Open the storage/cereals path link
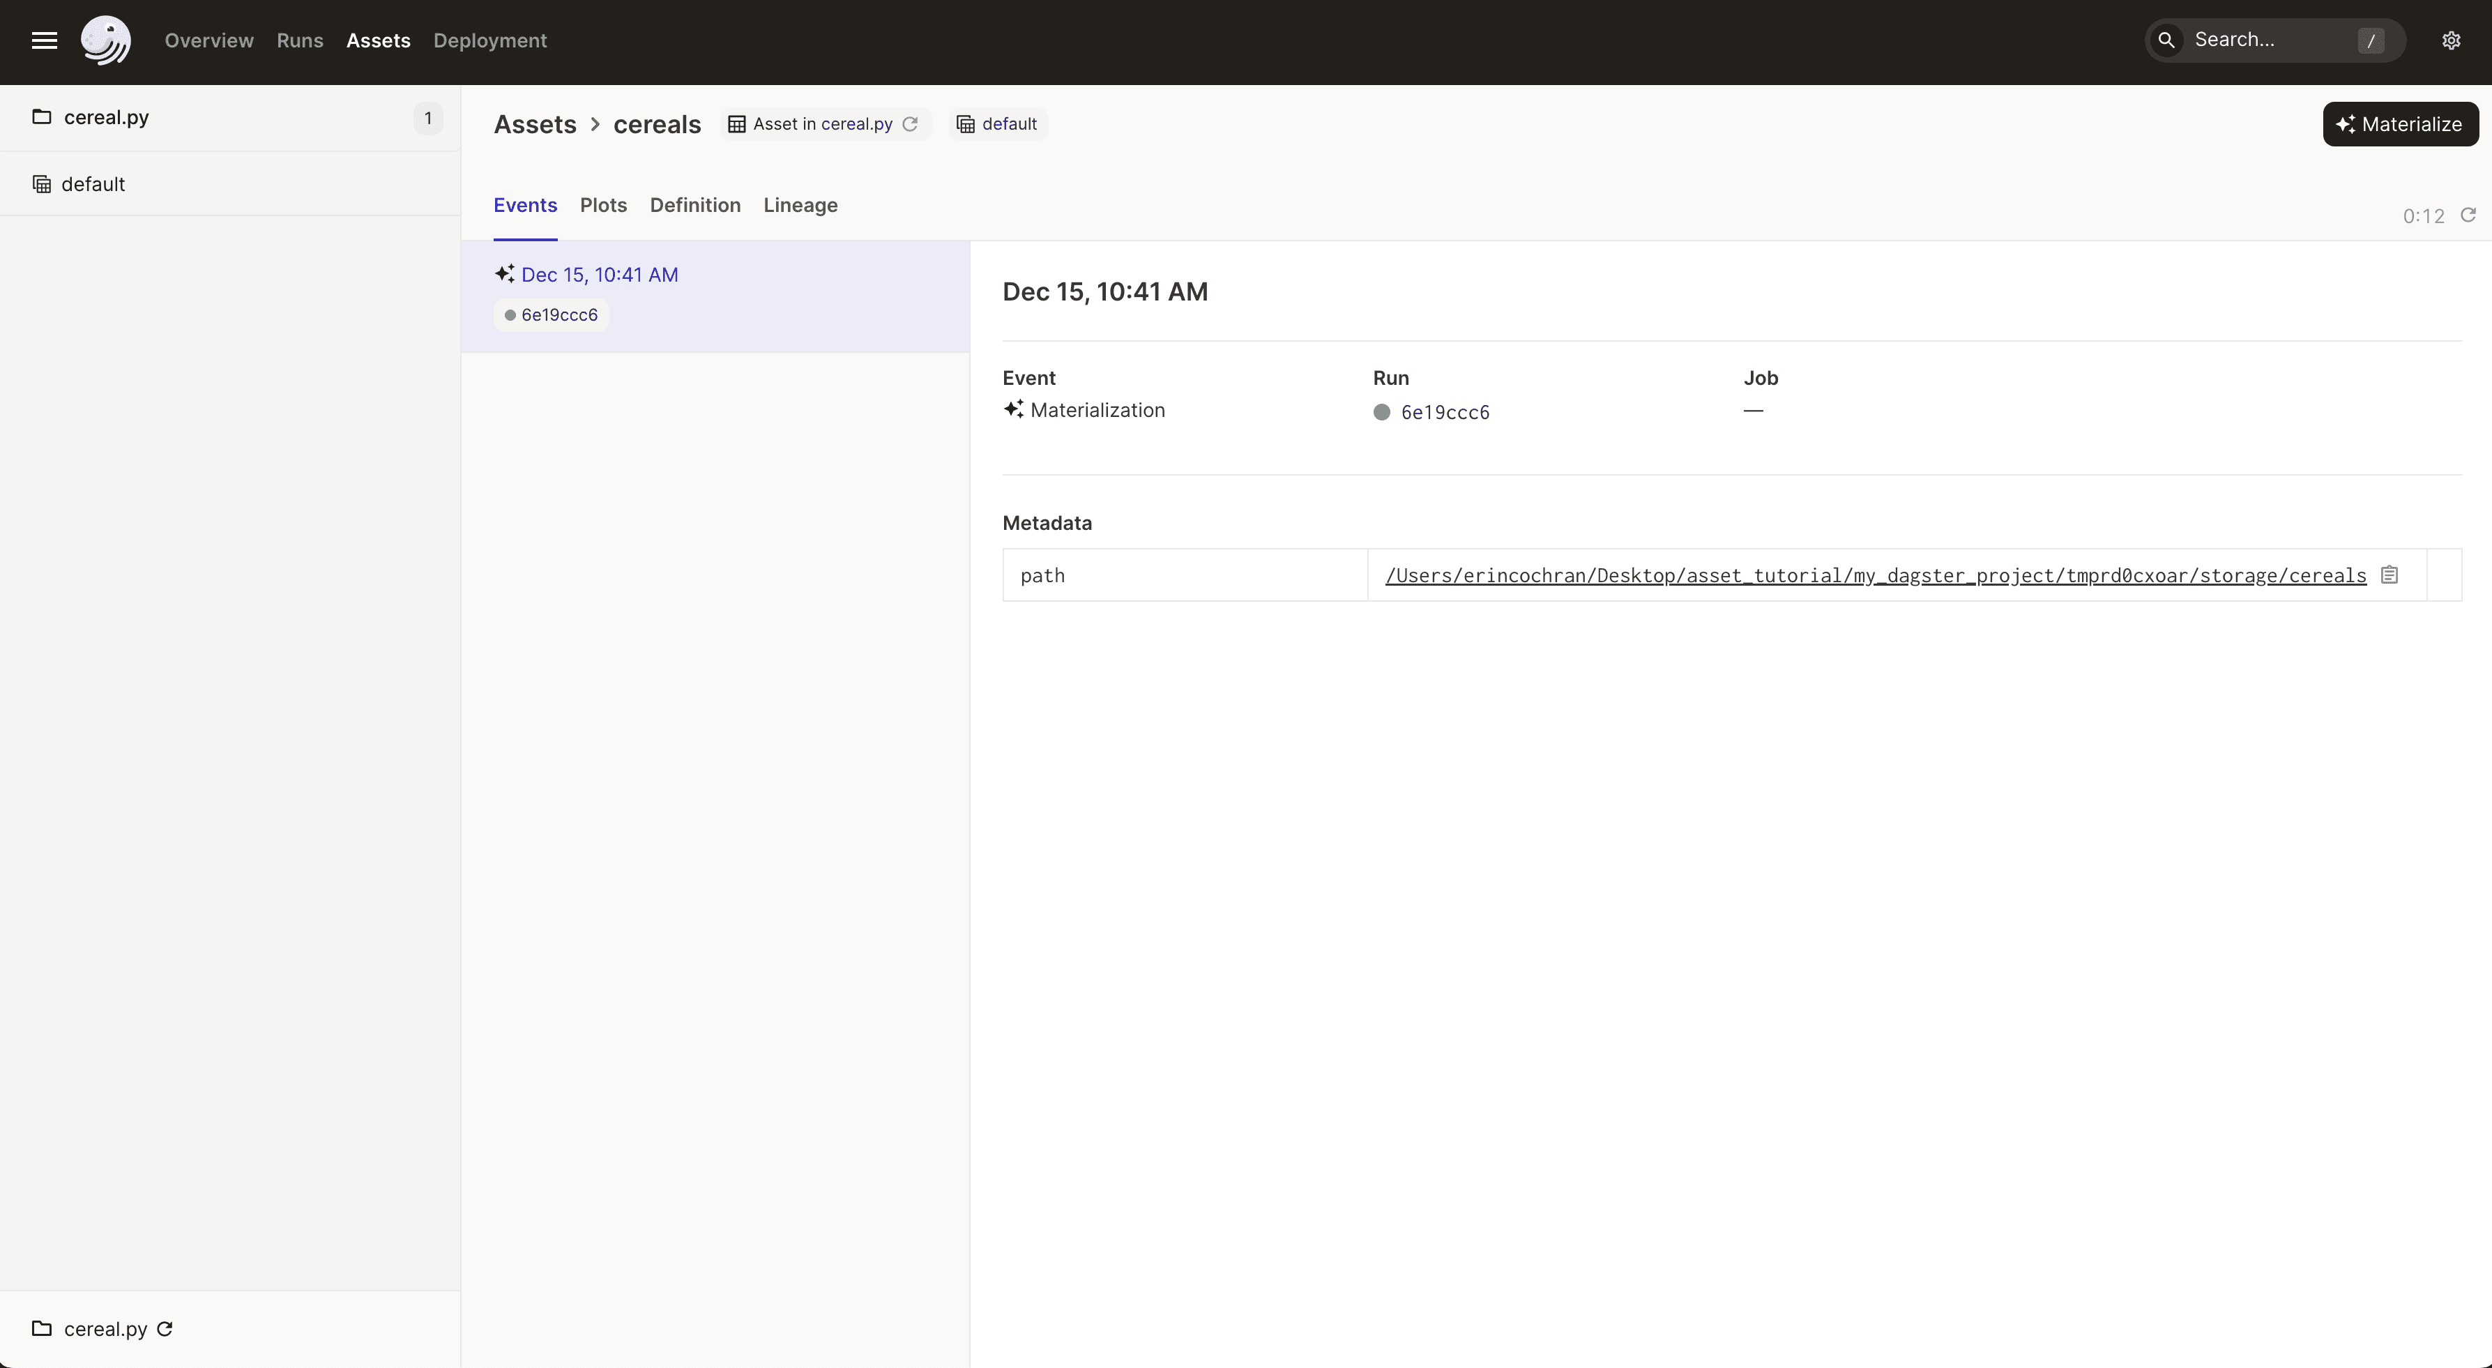Screen dimensions: 2492x1368 1876,576
